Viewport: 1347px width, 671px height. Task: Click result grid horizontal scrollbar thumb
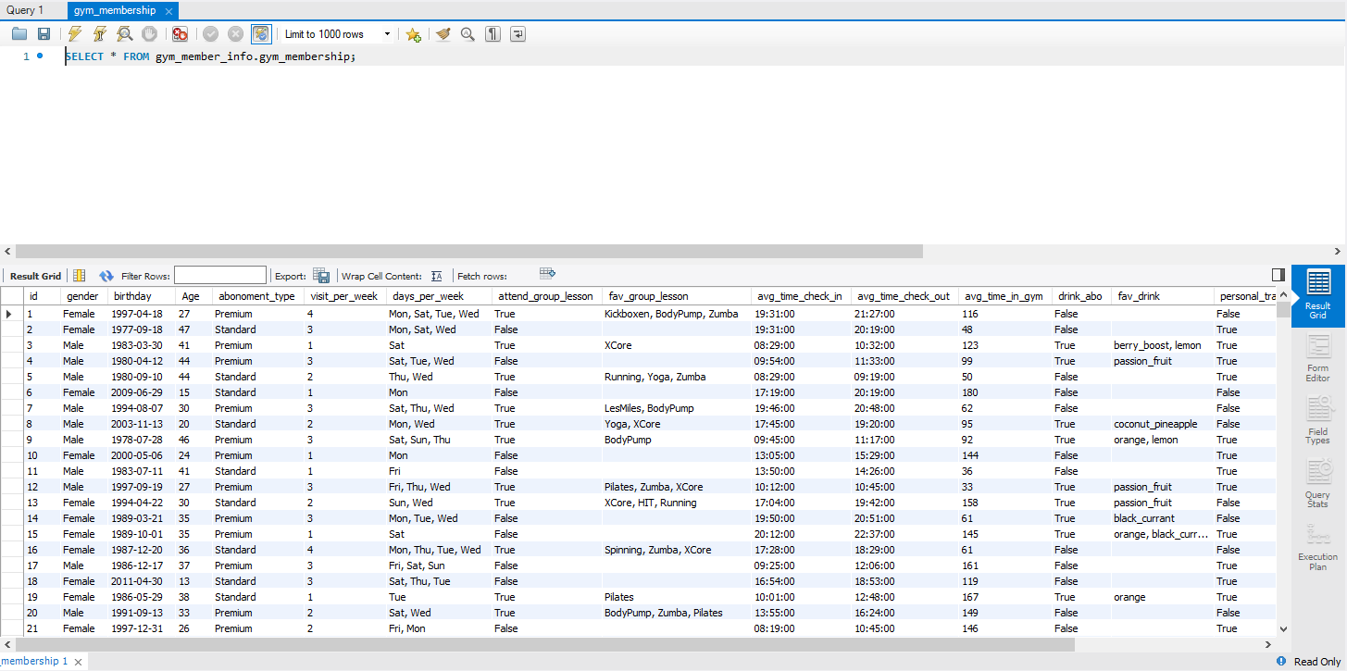[x=546, y=645]
